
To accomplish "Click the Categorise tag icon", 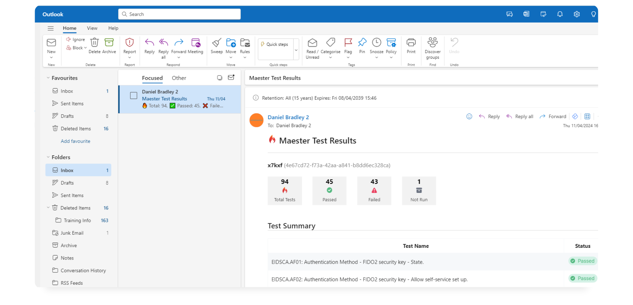I will 330,43.
